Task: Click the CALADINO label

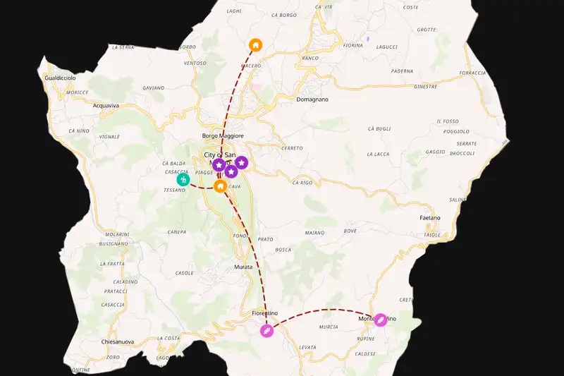Action: pyautogui.click(x=125, y=281)
